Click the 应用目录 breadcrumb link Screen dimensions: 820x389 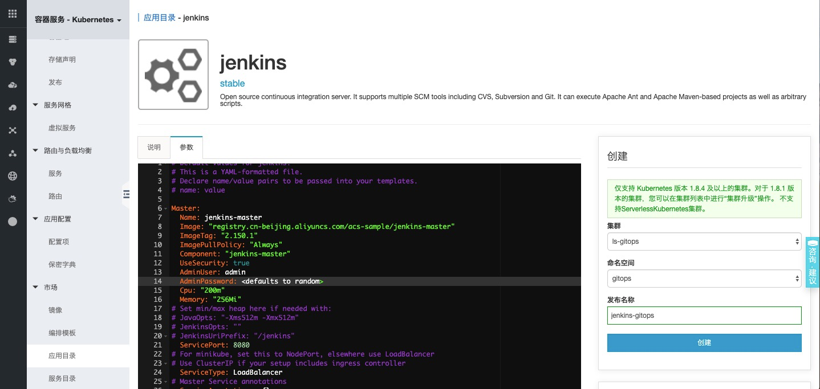pos(160,18)
